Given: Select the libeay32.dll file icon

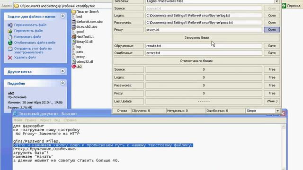Looking at the screenshot, I should click(74, 42).
